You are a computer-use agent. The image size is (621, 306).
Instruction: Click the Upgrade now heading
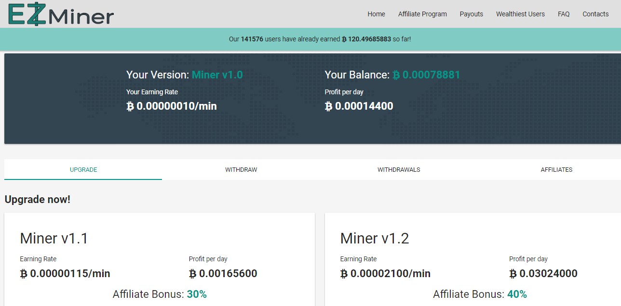(39, 199)
